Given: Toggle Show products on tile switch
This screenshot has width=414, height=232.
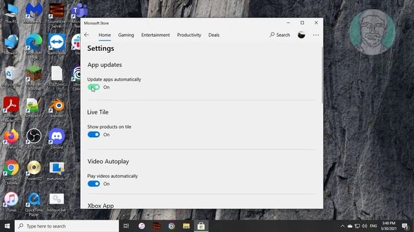Looking at the screenshot, I should coord(94,135).
